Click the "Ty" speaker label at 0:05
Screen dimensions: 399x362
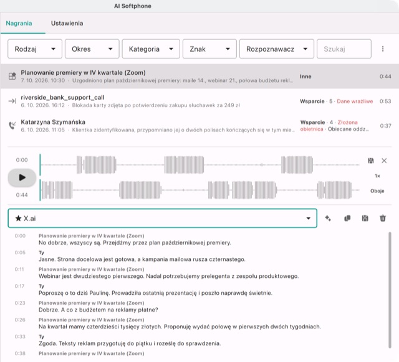coord(41,252)
